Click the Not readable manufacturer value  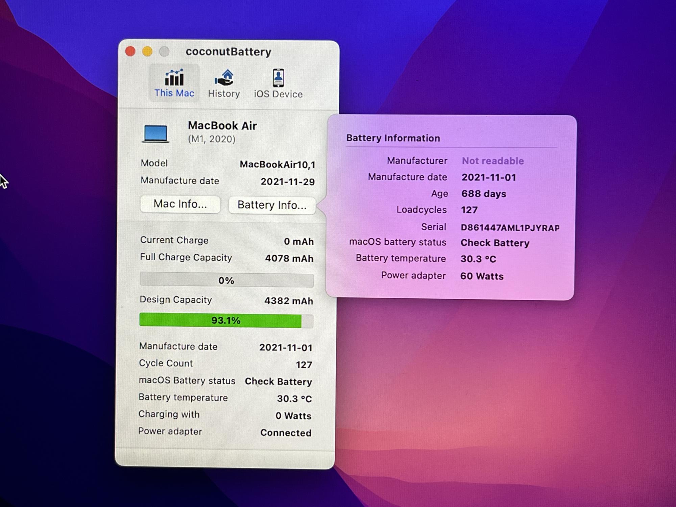coord(493,161)
